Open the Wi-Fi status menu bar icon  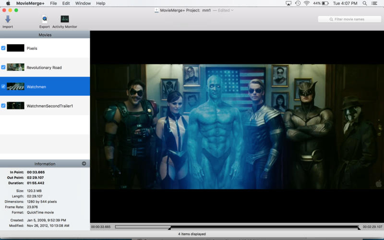[x=307, y=3]
